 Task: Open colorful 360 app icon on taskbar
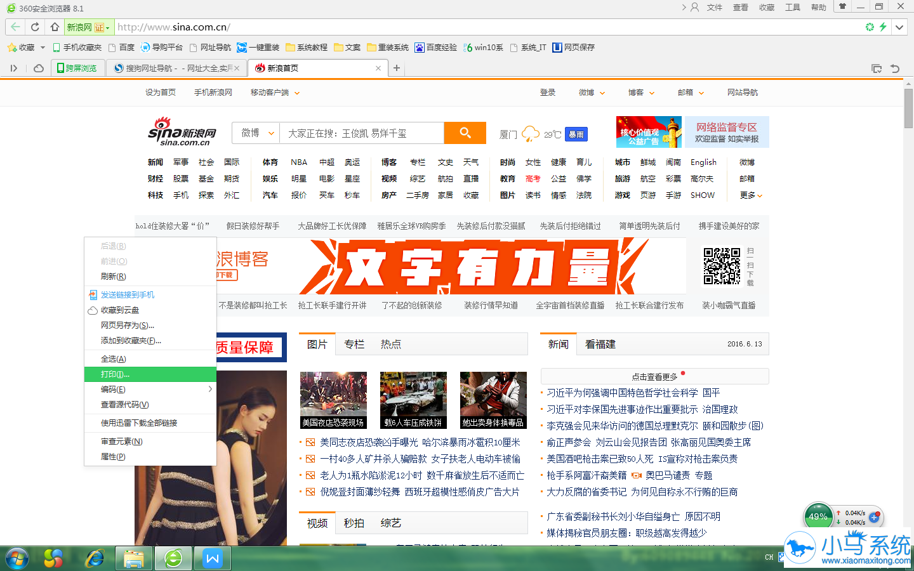point(53,558)
